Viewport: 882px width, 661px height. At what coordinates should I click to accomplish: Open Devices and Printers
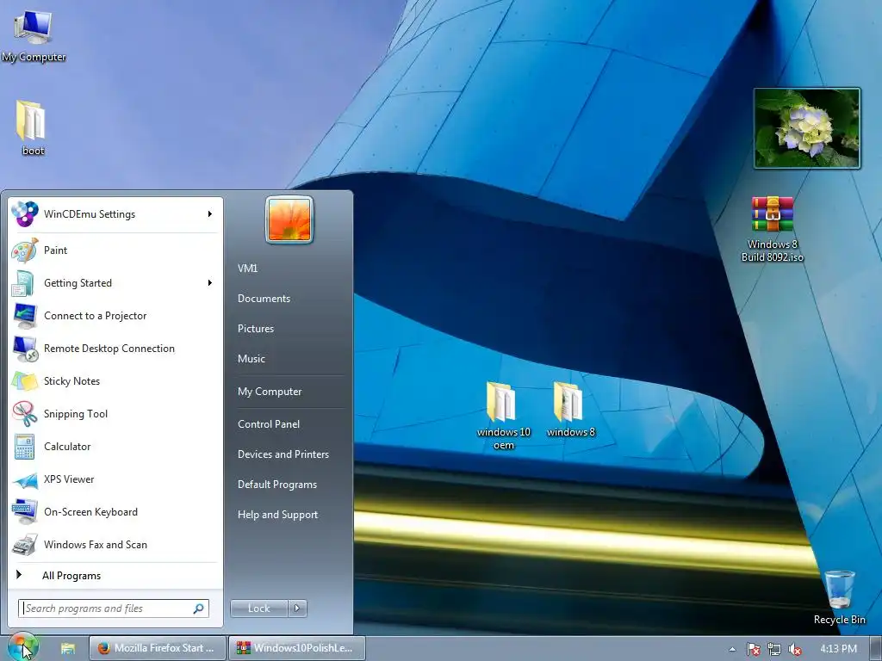click(x=283, y=454)
